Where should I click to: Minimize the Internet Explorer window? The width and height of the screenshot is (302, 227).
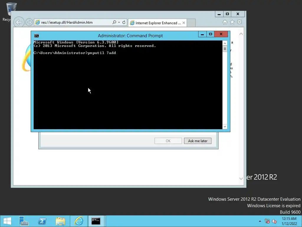(x=219, y=14)
